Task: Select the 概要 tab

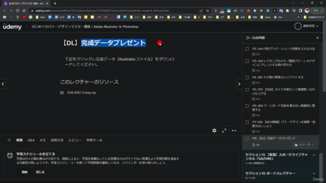Action: (x=19, y=140)
